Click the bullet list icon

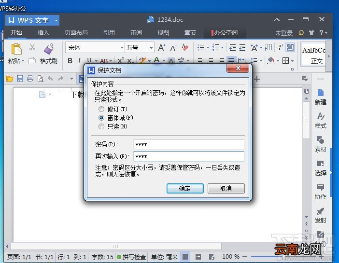point(201,48)
